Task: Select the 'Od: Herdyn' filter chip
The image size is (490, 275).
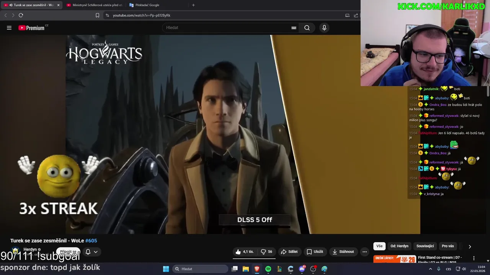Action: coord(399,246)
